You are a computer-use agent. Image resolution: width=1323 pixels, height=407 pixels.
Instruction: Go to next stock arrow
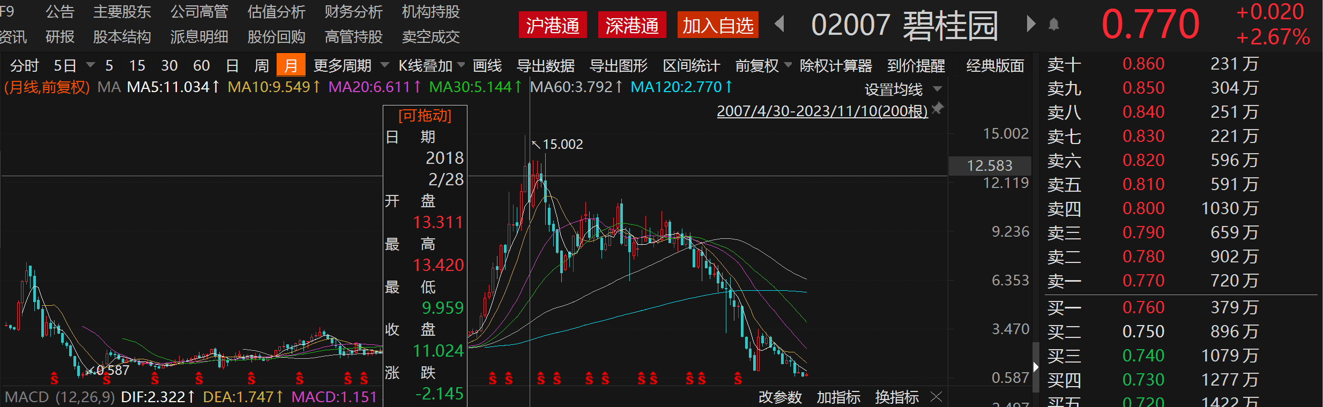click(1031, 24)
